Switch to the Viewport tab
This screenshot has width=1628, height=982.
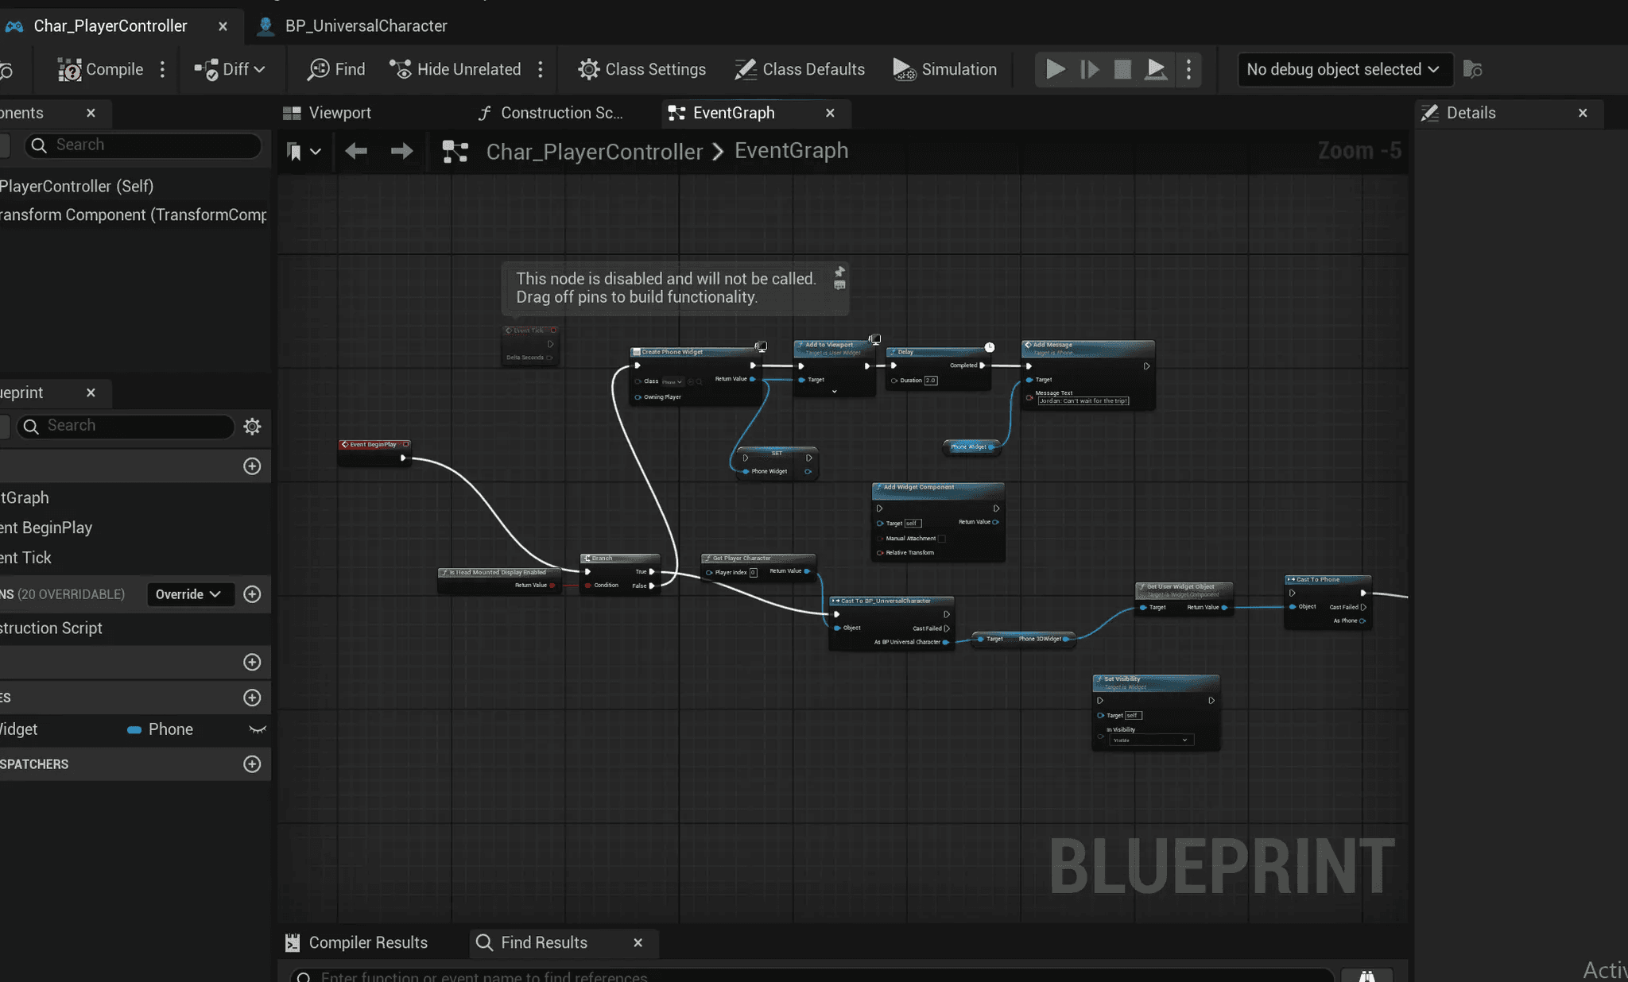(x=328, y=113)
